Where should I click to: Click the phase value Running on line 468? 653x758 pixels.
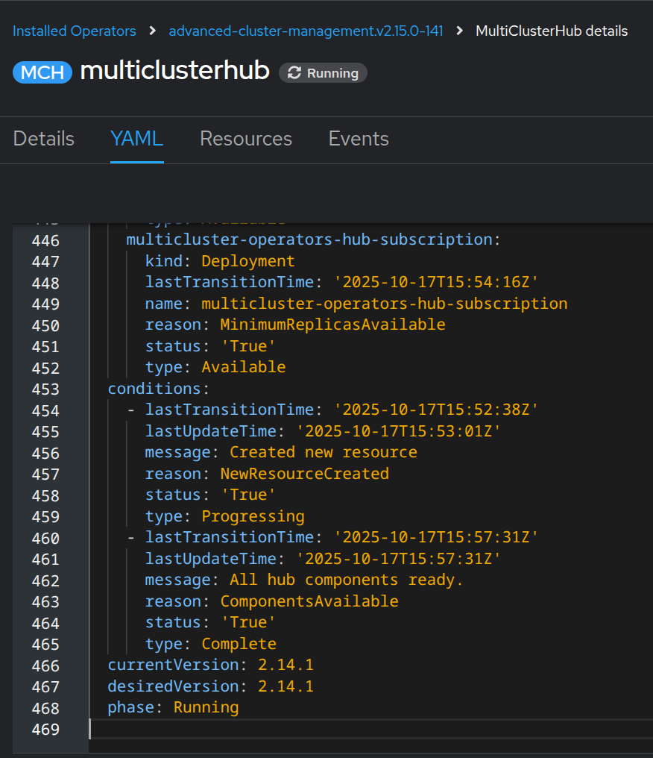(x=206, y=707)
